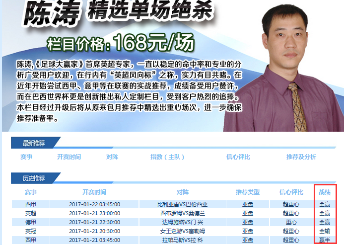Click 超重心 in the 女王巡游VS富勒姆 row

[x=291, y=231]
